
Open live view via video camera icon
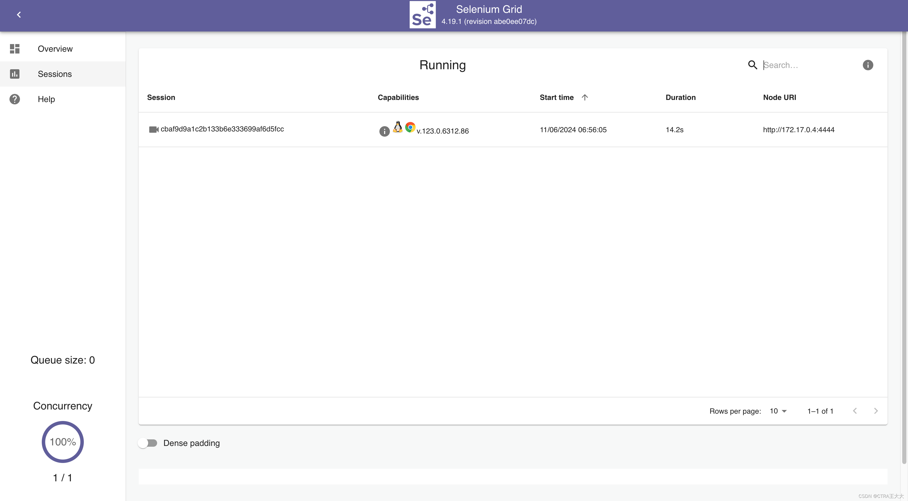pyautogui.click(x=153, y=130)
